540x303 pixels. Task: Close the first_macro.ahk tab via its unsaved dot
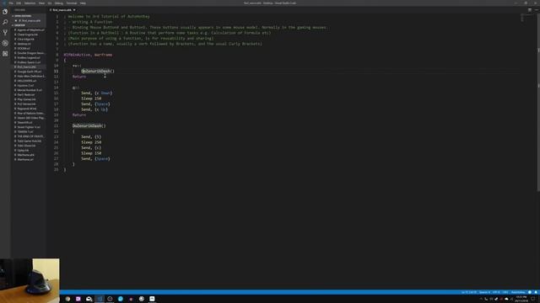click(74, 10)
